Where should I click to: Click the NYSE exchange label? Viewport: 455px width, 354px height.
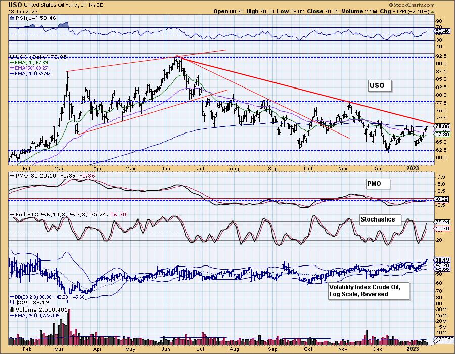click(97, 5)
